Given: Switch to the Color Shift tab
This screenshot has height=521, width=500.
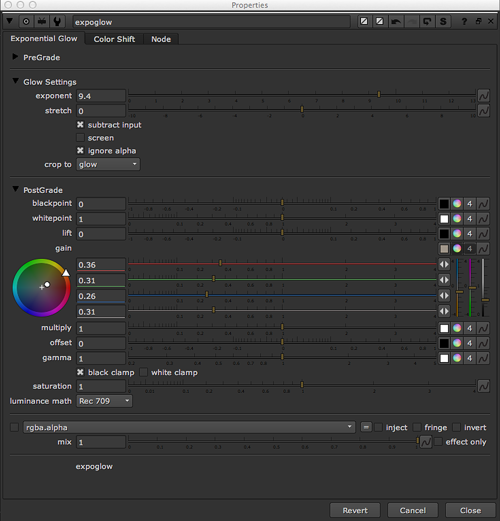Looking at the screenshot, I should (114, 39).
